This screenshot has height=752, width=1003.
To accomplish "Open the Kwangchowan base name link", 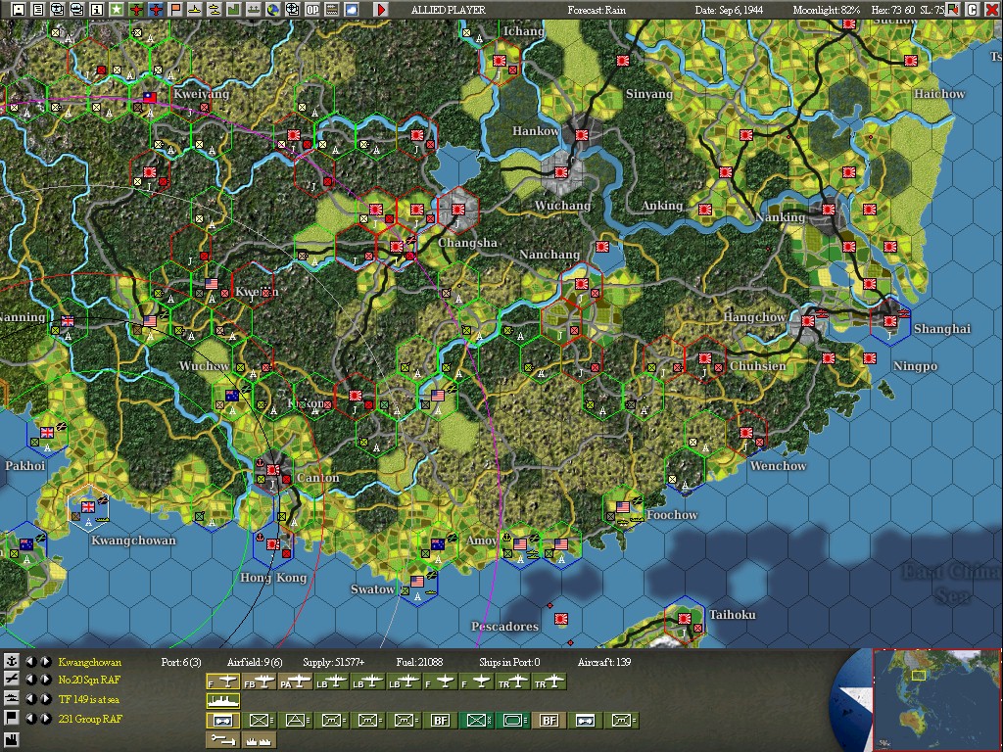I will point(89,662).
